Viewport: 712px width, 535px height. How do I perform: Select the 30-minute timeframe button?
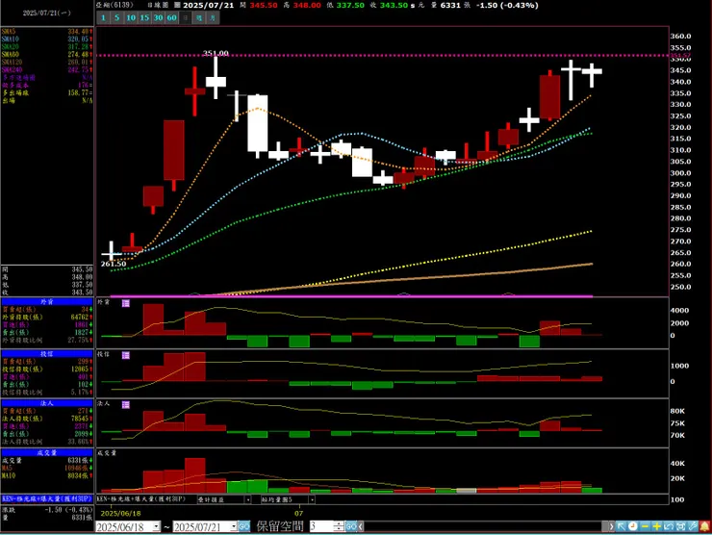[x=158, y=17]
